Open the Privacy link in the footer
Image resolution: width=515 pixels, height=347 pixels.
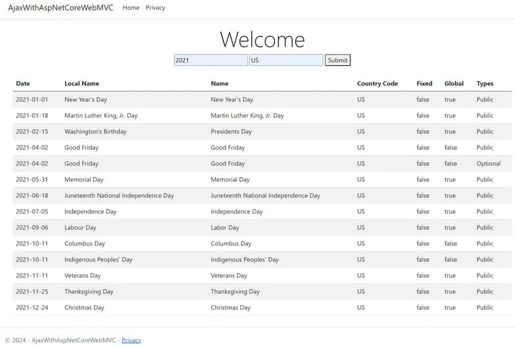click(x=131, y=340)
